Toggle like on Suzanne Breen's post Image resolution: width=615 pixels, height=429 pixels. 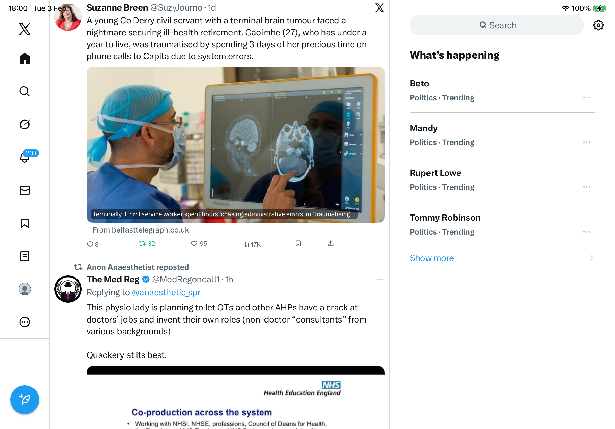[x=199, y=243]
